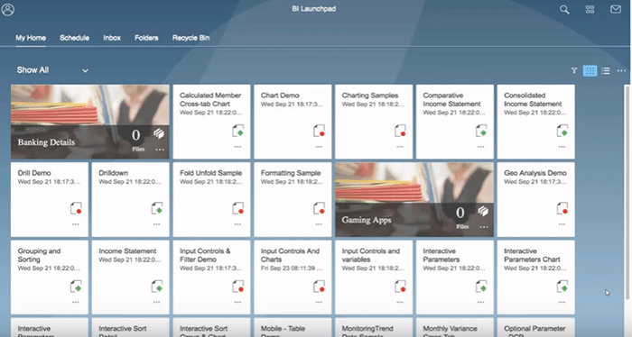
Task: Click Geo Analysis Demo document icon
Action: [x=562, y=208]
